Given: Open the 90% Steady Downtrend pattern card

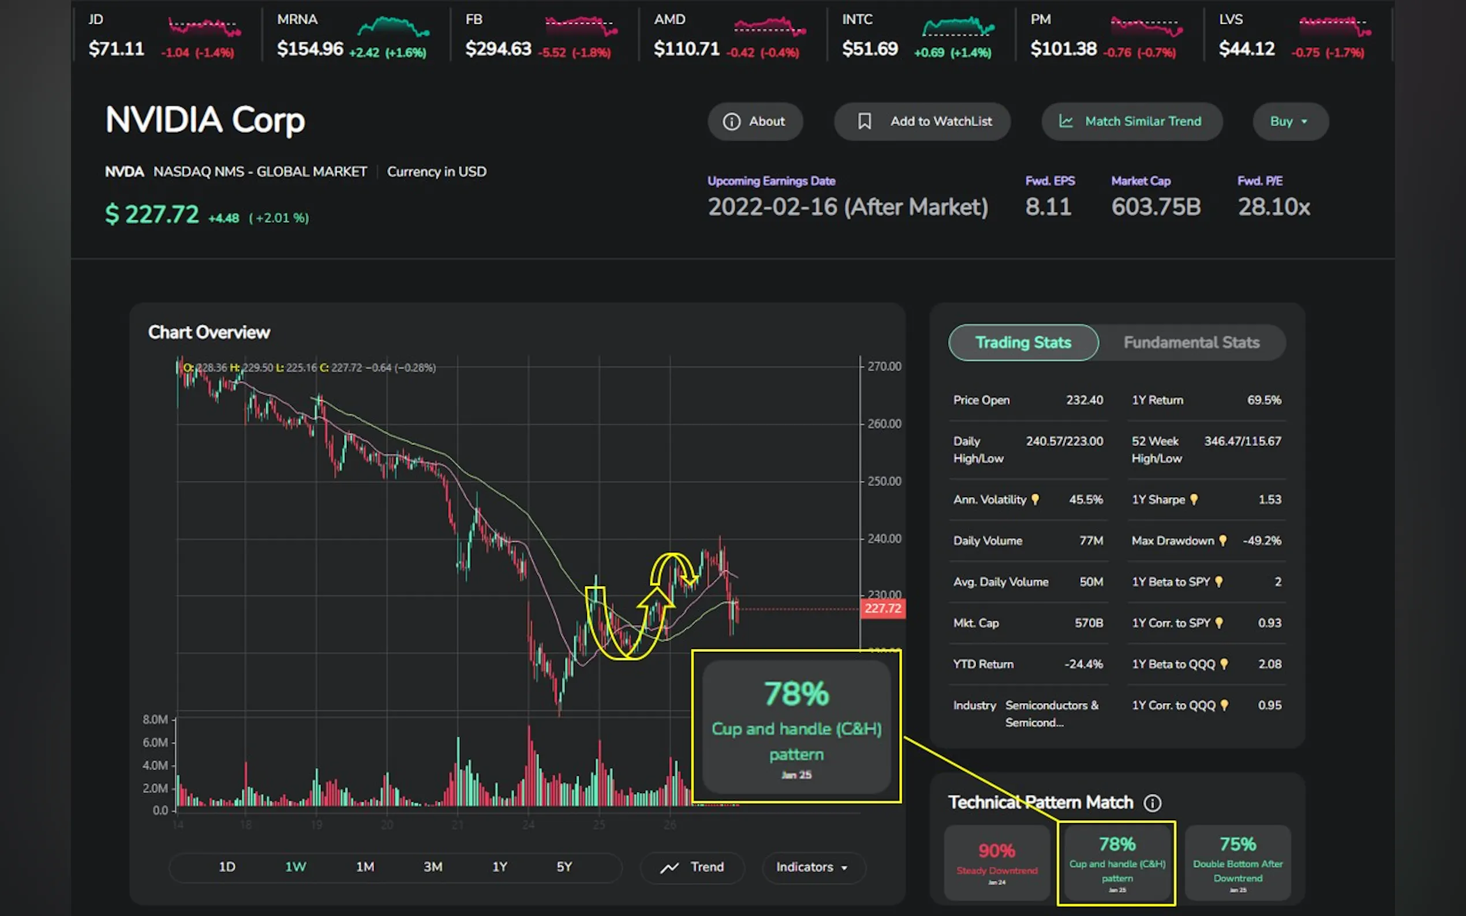Looking at the screenshot, I should [996, 863].
